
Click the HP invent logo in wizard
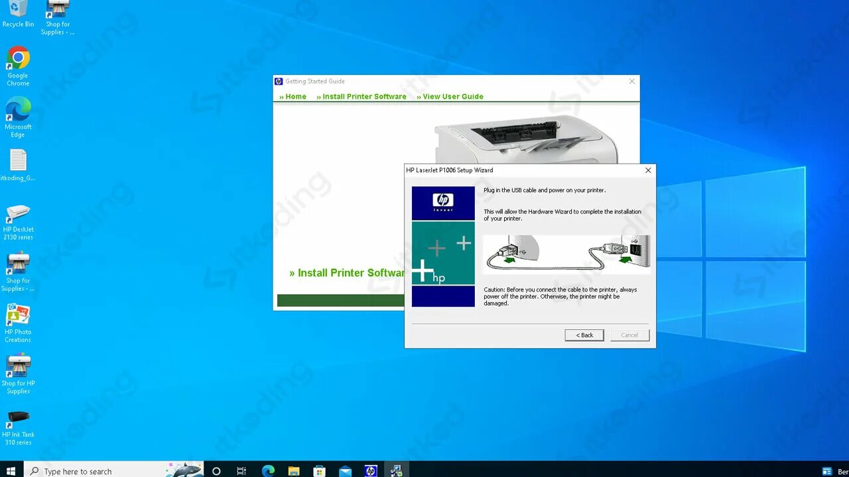[443, 203]
